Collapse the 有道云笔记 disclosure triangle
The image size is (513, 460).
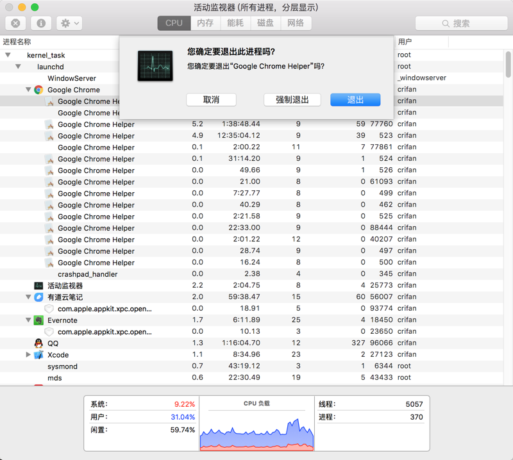(x=28, y=297)
